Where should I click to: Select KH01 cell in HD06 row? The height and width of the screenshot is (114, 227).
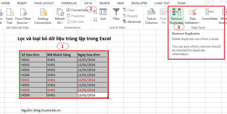(x=62, y=95)
